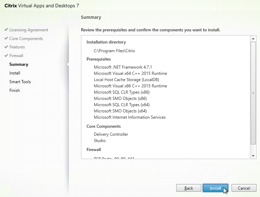Viewport: 260px width, 197px height.
Task: Select the Summary step in sidebar
Action: (x=19, y=64)
